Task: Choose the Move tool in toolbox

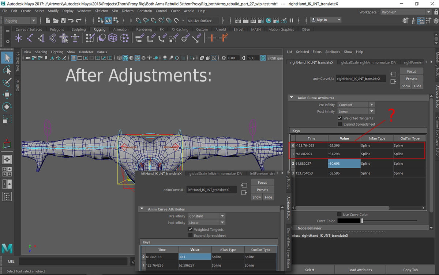Action: point(7,95)
